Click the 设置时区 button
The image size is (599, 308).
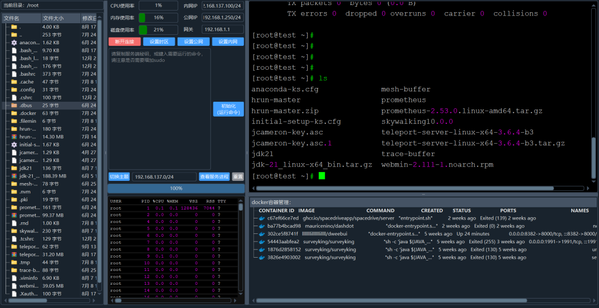point(159,41)
